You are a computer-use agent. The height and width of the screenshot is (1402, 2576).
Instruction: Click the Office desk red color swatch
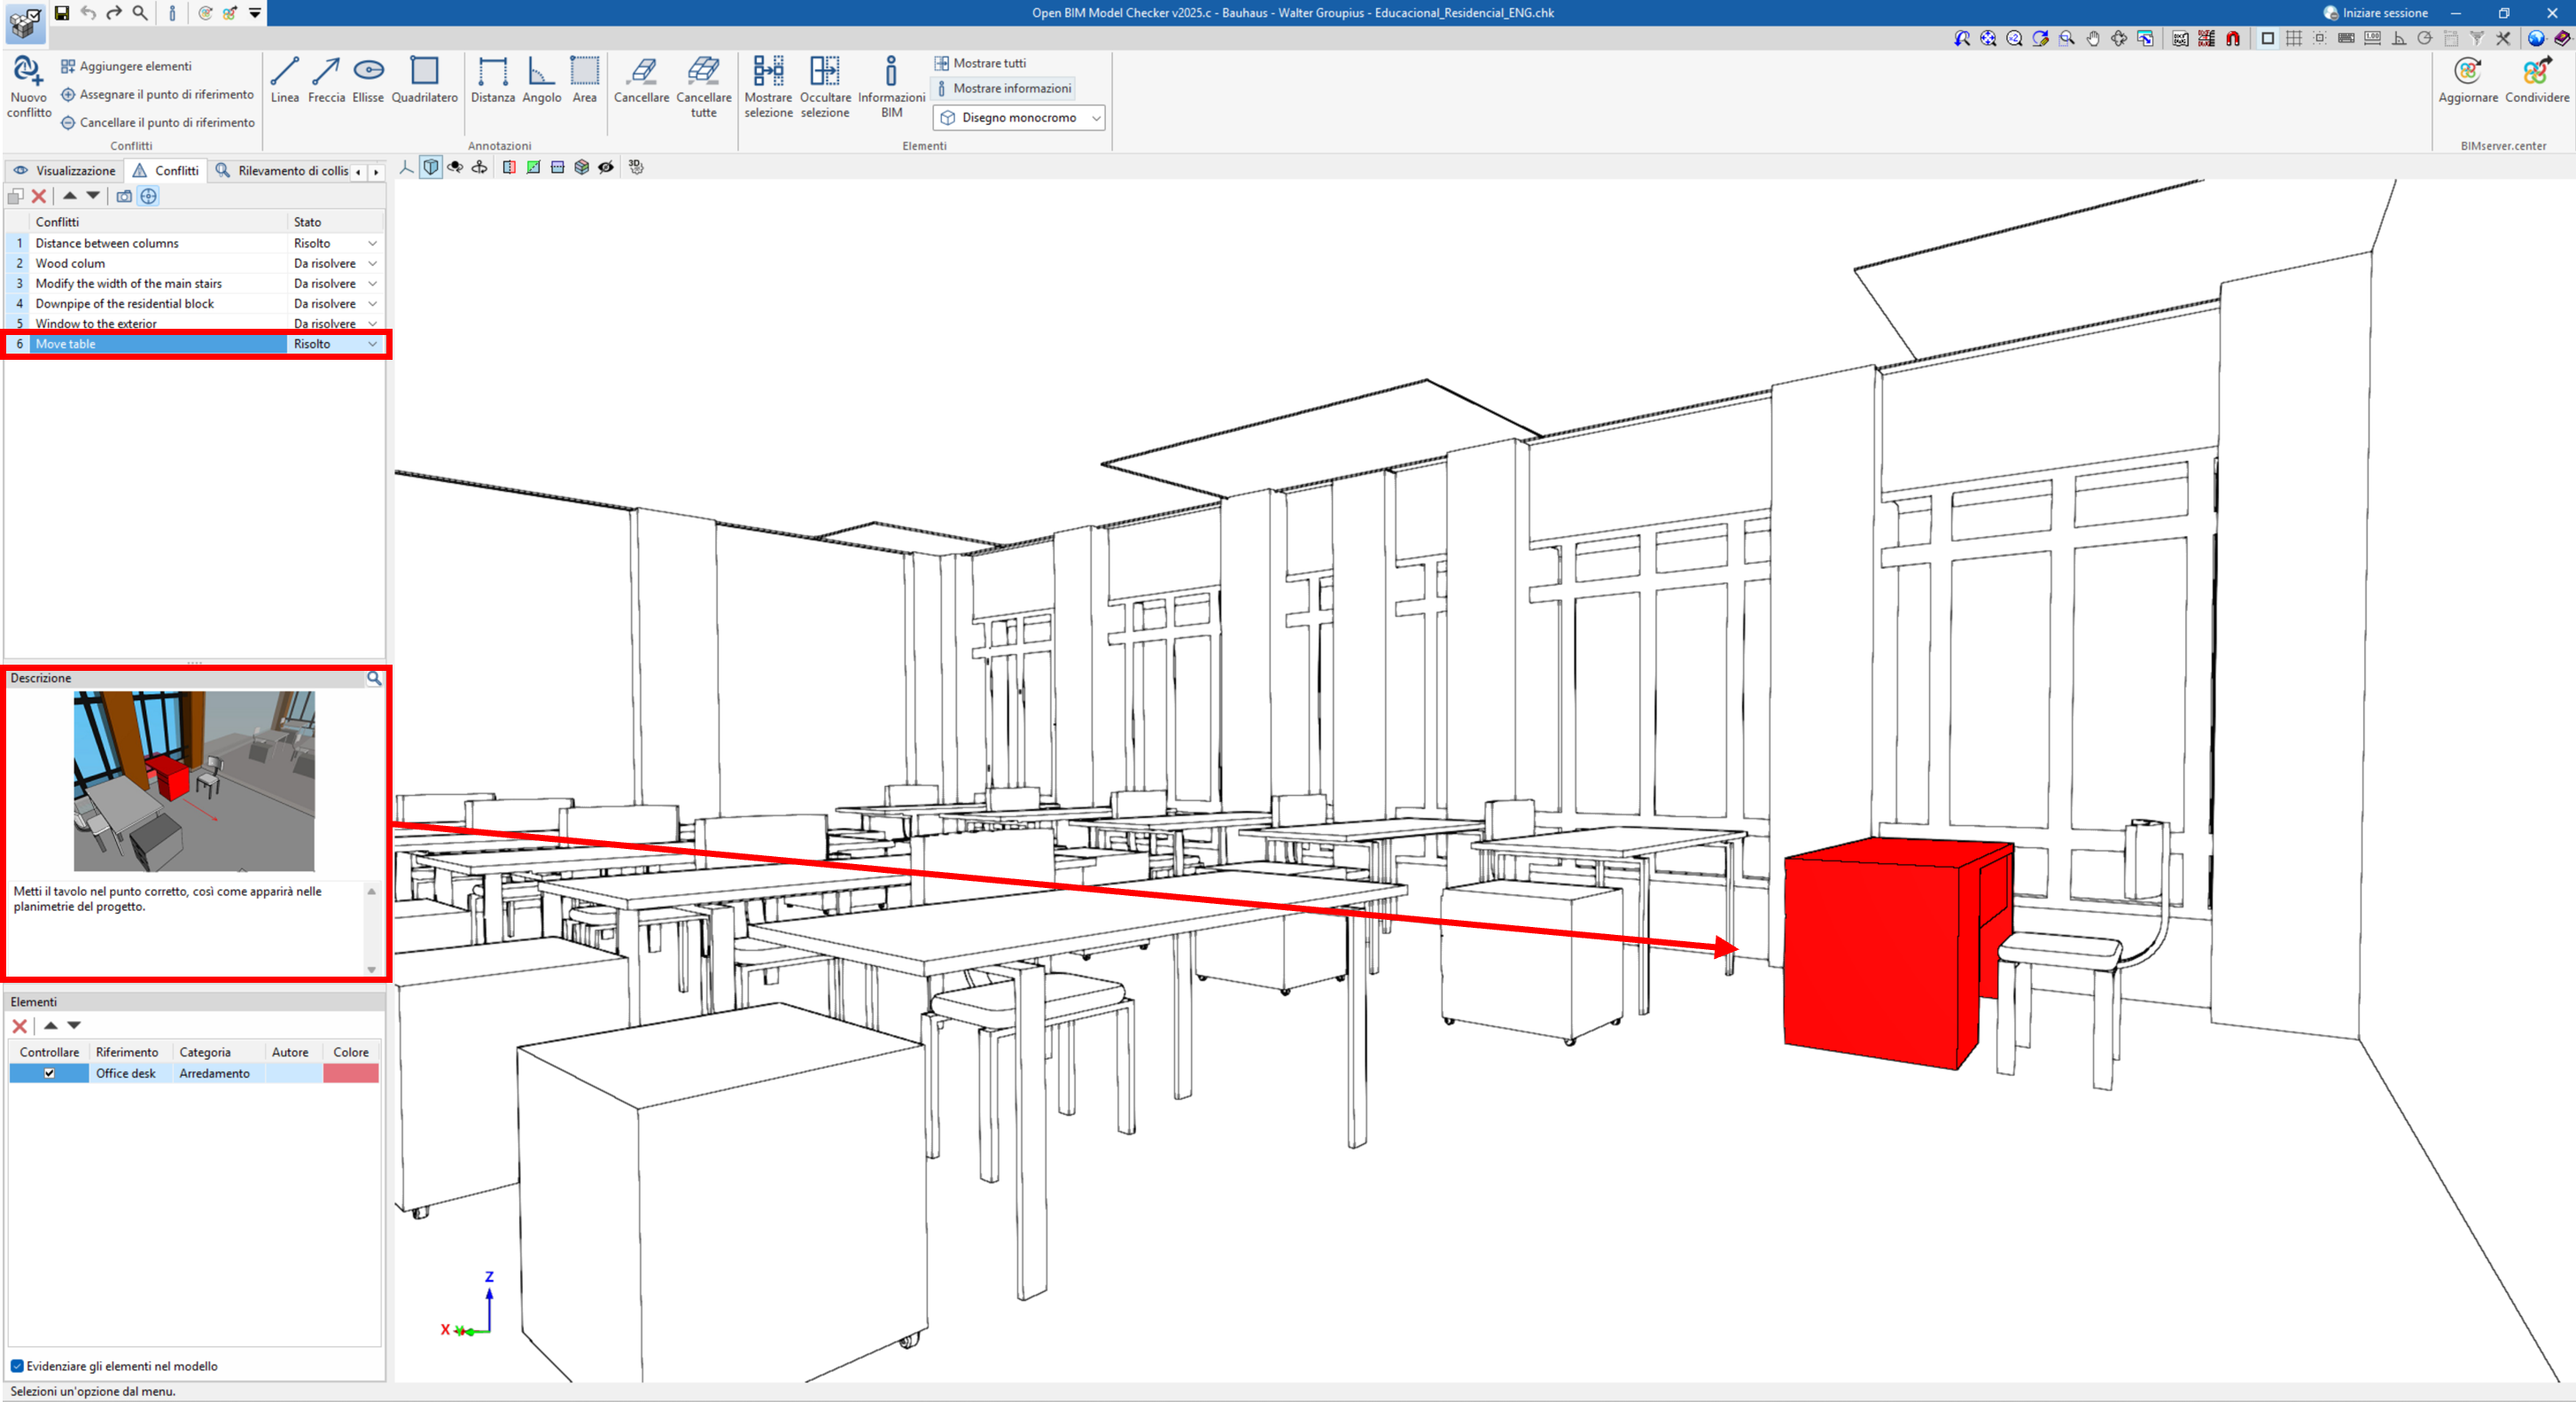pyautogui.click(x=350, y=1073)
